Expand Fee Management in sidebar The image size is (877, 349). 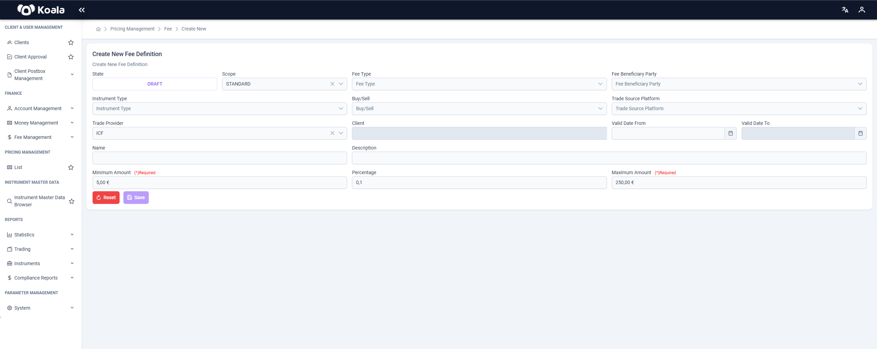[40, 137]
